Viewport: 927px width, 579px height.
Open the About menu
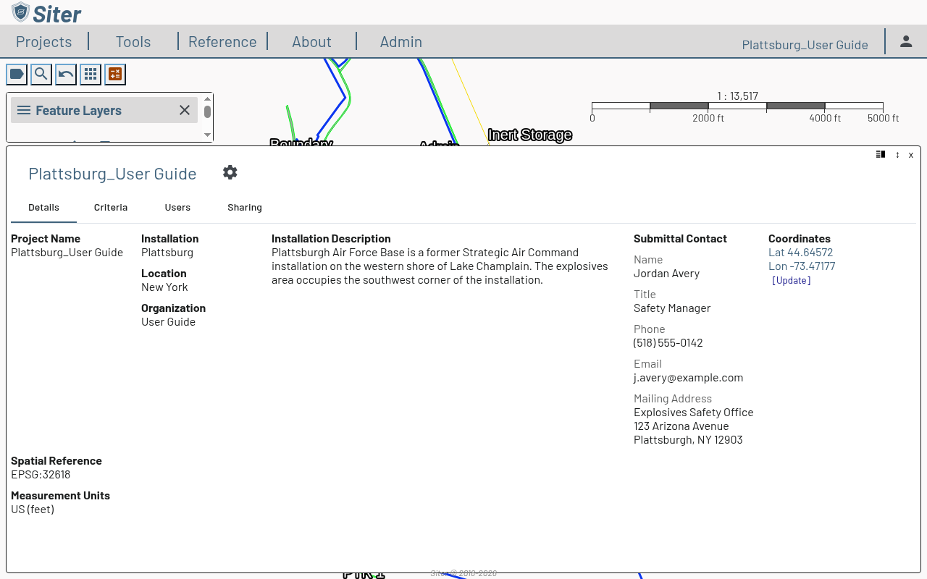click(x=311, y=42)
